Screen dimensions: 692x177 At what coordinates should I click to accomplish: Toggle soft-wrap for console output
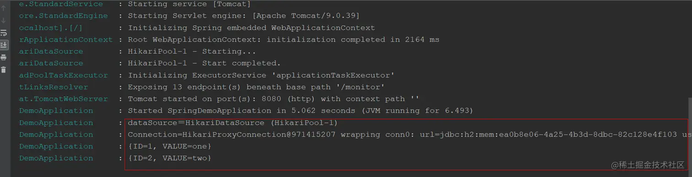click(x=4, y=33)
